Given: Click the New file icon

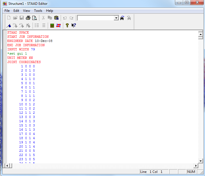Looking at the screenshot, I should click(x=9, y=18).
